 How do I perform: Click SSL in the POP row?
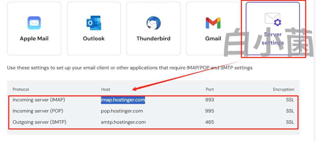coord(290,111)
